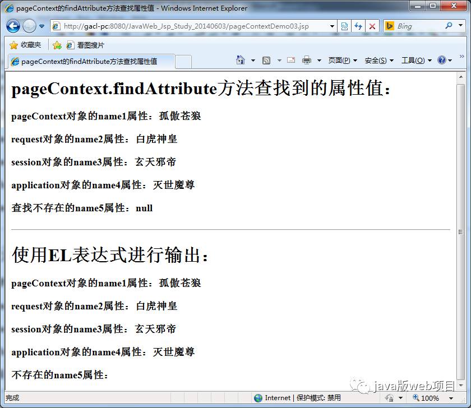Expand the Home button dropdown arrow
Screen dimensions: 471x408
pos(253,61)
